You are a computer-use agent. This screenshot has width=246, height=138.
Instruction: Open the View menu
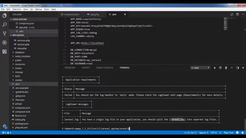[26, 9]
